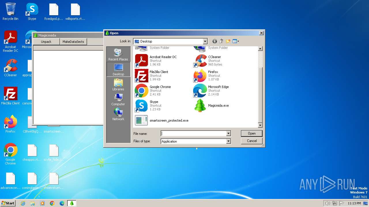This screenshot has width=369, height=207.
Task: Select sheetreturn file on desktop
Action: point(54,181)
